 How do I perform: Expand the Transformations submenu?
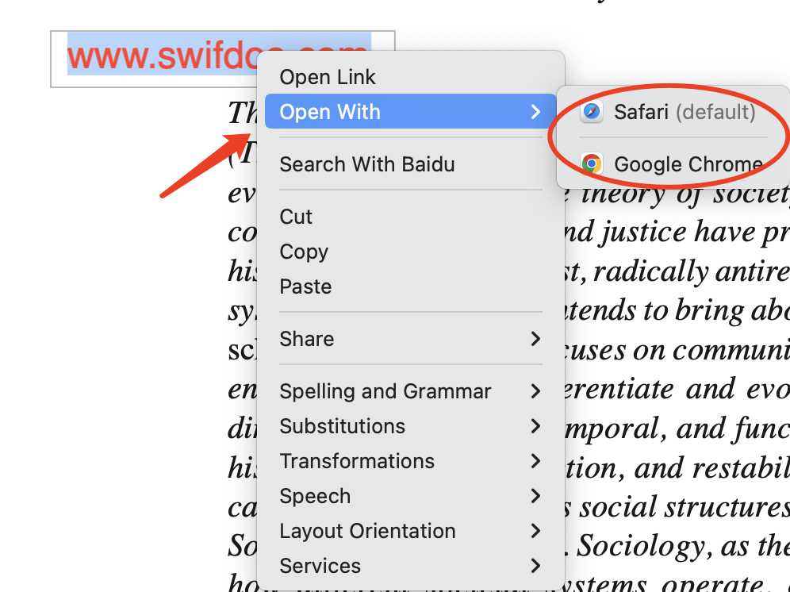(356, 461)
